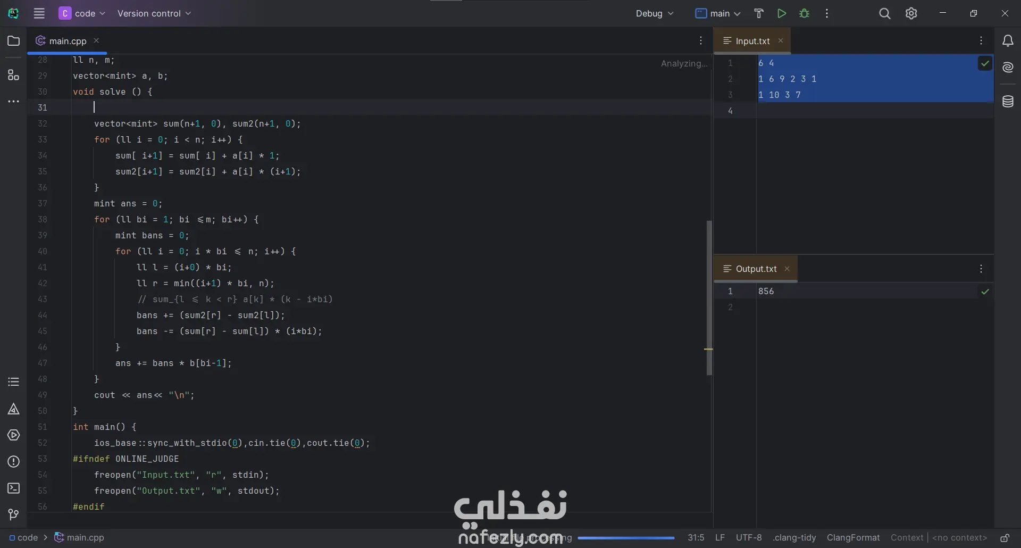The height and width of the screenshot is (548, 1021).
Task: Click the LF line separator widget
Action: pyautogui.click(x=720, y=538)
